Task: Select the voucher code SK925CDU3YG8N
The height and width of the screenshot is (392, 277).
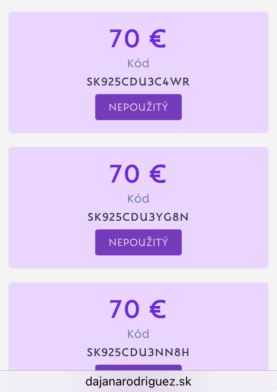Action: click(x=138, y=217)
